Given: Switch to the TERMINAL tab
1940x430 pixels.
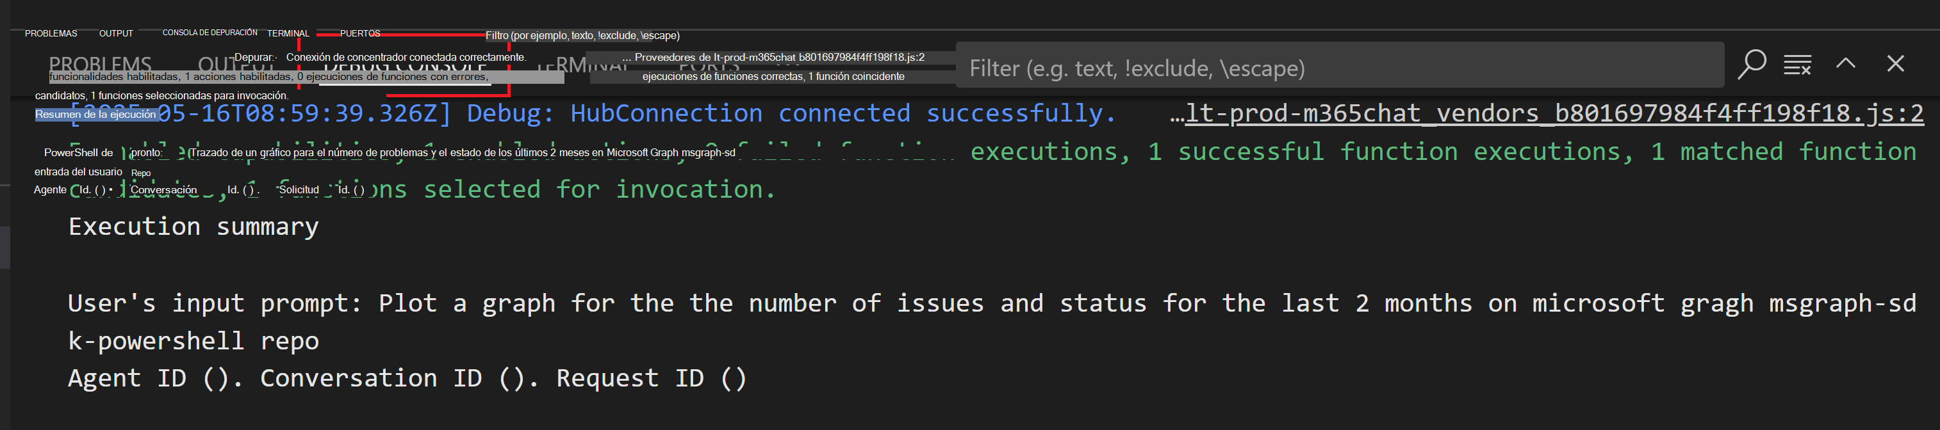Looking at the screenshot, I should pos(288,34).
